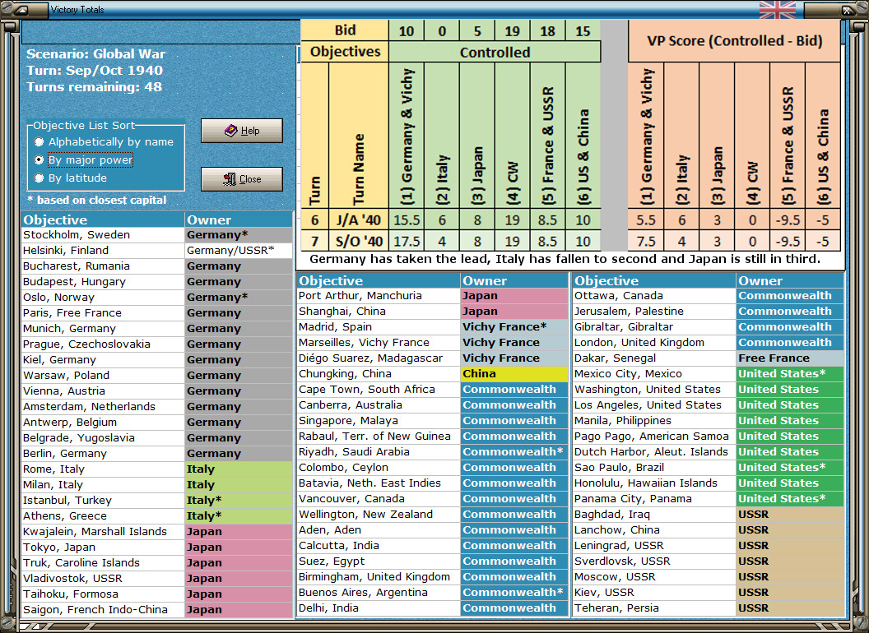Screen dimensions: 869x633
Task: Click 'Teheran, Persia' objective row
Action: coord(709,608)
